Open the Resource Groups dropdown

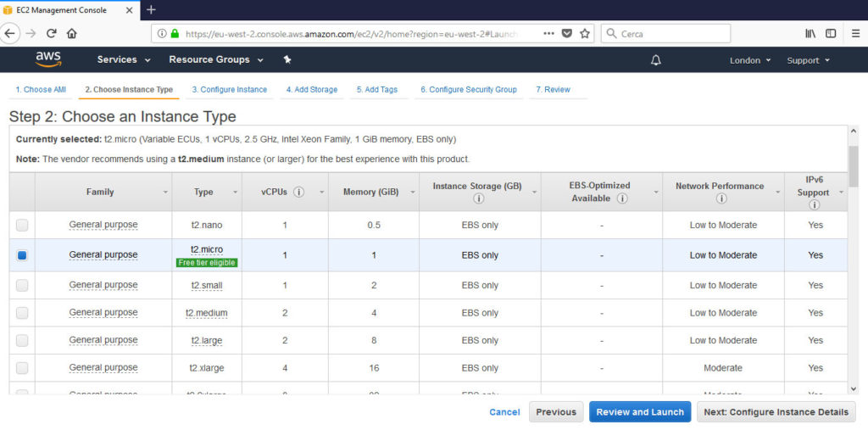(216, 60)
